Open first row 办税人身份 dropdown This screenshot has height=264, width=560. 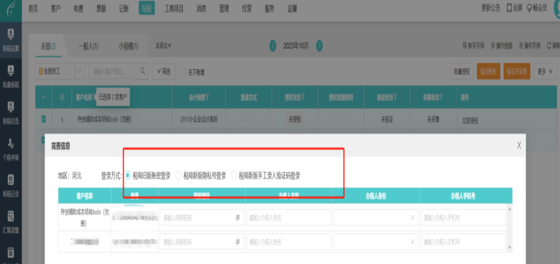375,218
